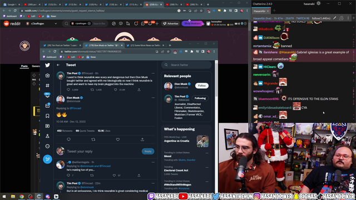Open more options on Tim Pool's tweet
356x200 pixels.
click(x=153, y=73)
